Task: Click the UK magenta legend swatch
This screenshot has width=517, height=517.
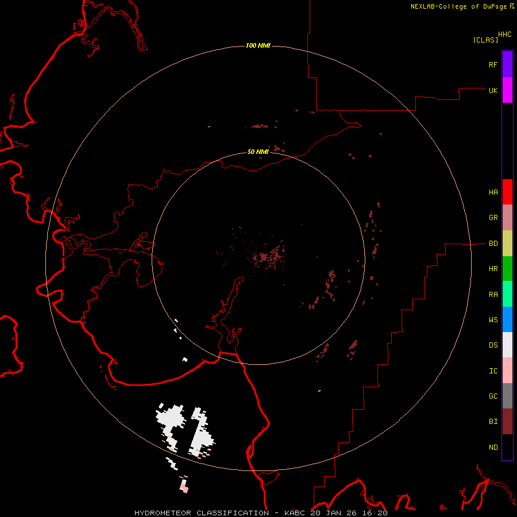Action: [507, 90]
